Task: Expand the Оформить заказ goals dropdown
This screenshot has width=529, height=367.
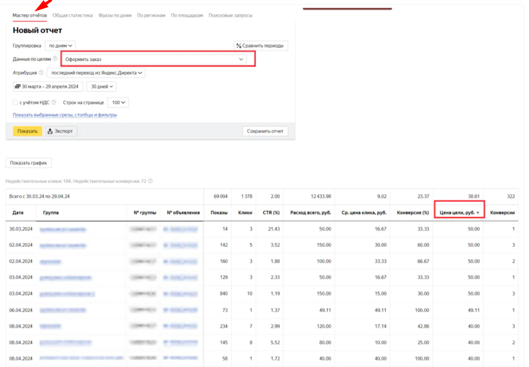Action: (x=241, y=59)
